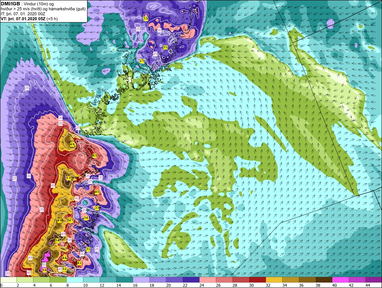Pick the dark violet swatch between 22 and 24
This screenshot has height=288, width=382.
pos(191,280)
